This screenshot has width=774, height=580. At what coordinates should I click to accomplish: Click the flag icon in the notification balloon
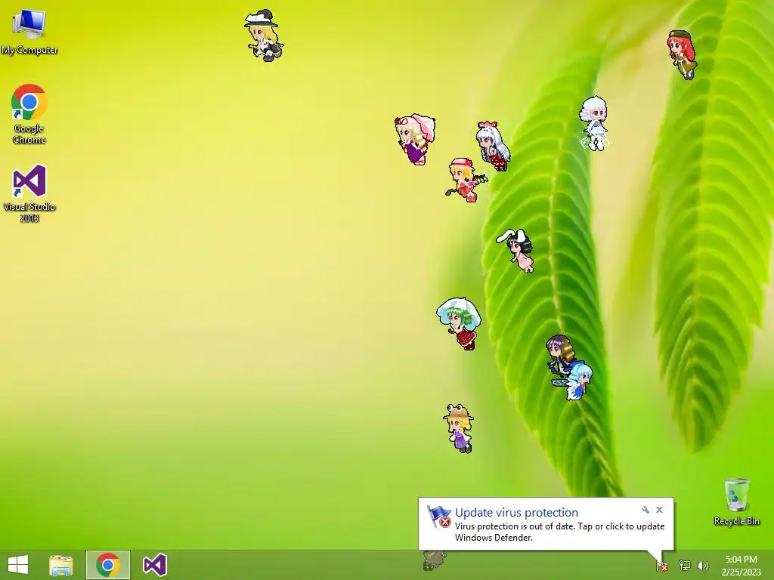[439, 517]
